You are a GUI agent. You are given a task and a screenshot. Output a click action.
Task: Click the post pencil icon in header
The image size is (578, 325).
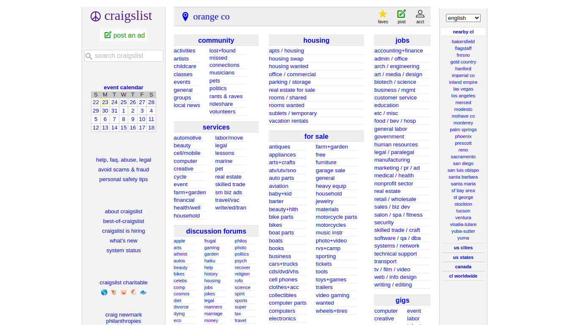[402, 14]
